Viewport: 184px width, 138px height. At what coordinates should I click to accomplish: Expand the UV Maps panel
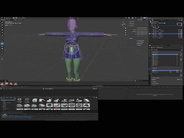pos(154,82)
